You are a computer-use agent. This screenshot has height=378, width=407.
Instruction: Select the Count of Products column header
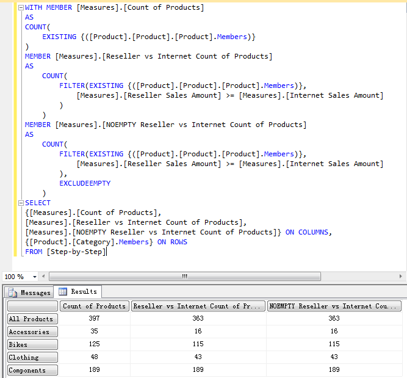pyautogui.click(x=95, y=306)
